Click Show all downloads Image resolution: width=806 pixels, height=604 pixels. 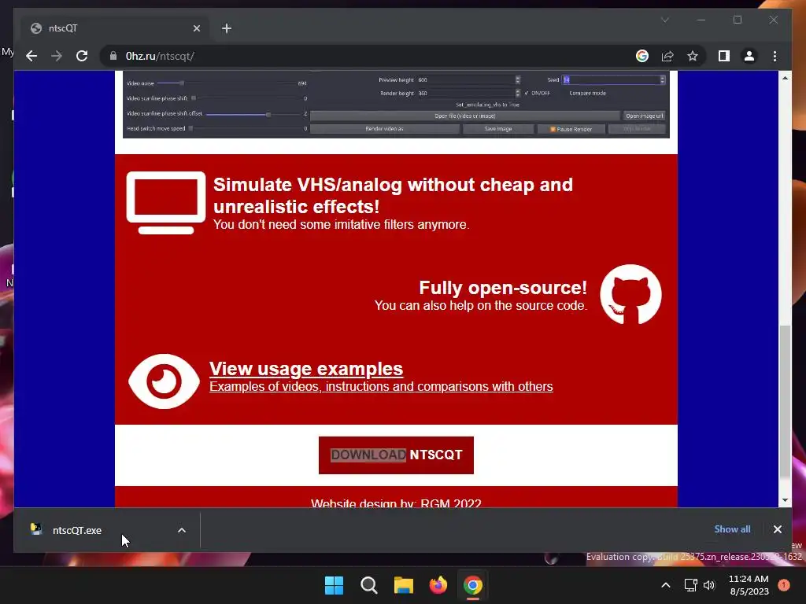coord(732,529)
